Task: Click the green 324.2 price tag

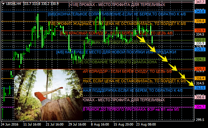Action: click(200, 59)
